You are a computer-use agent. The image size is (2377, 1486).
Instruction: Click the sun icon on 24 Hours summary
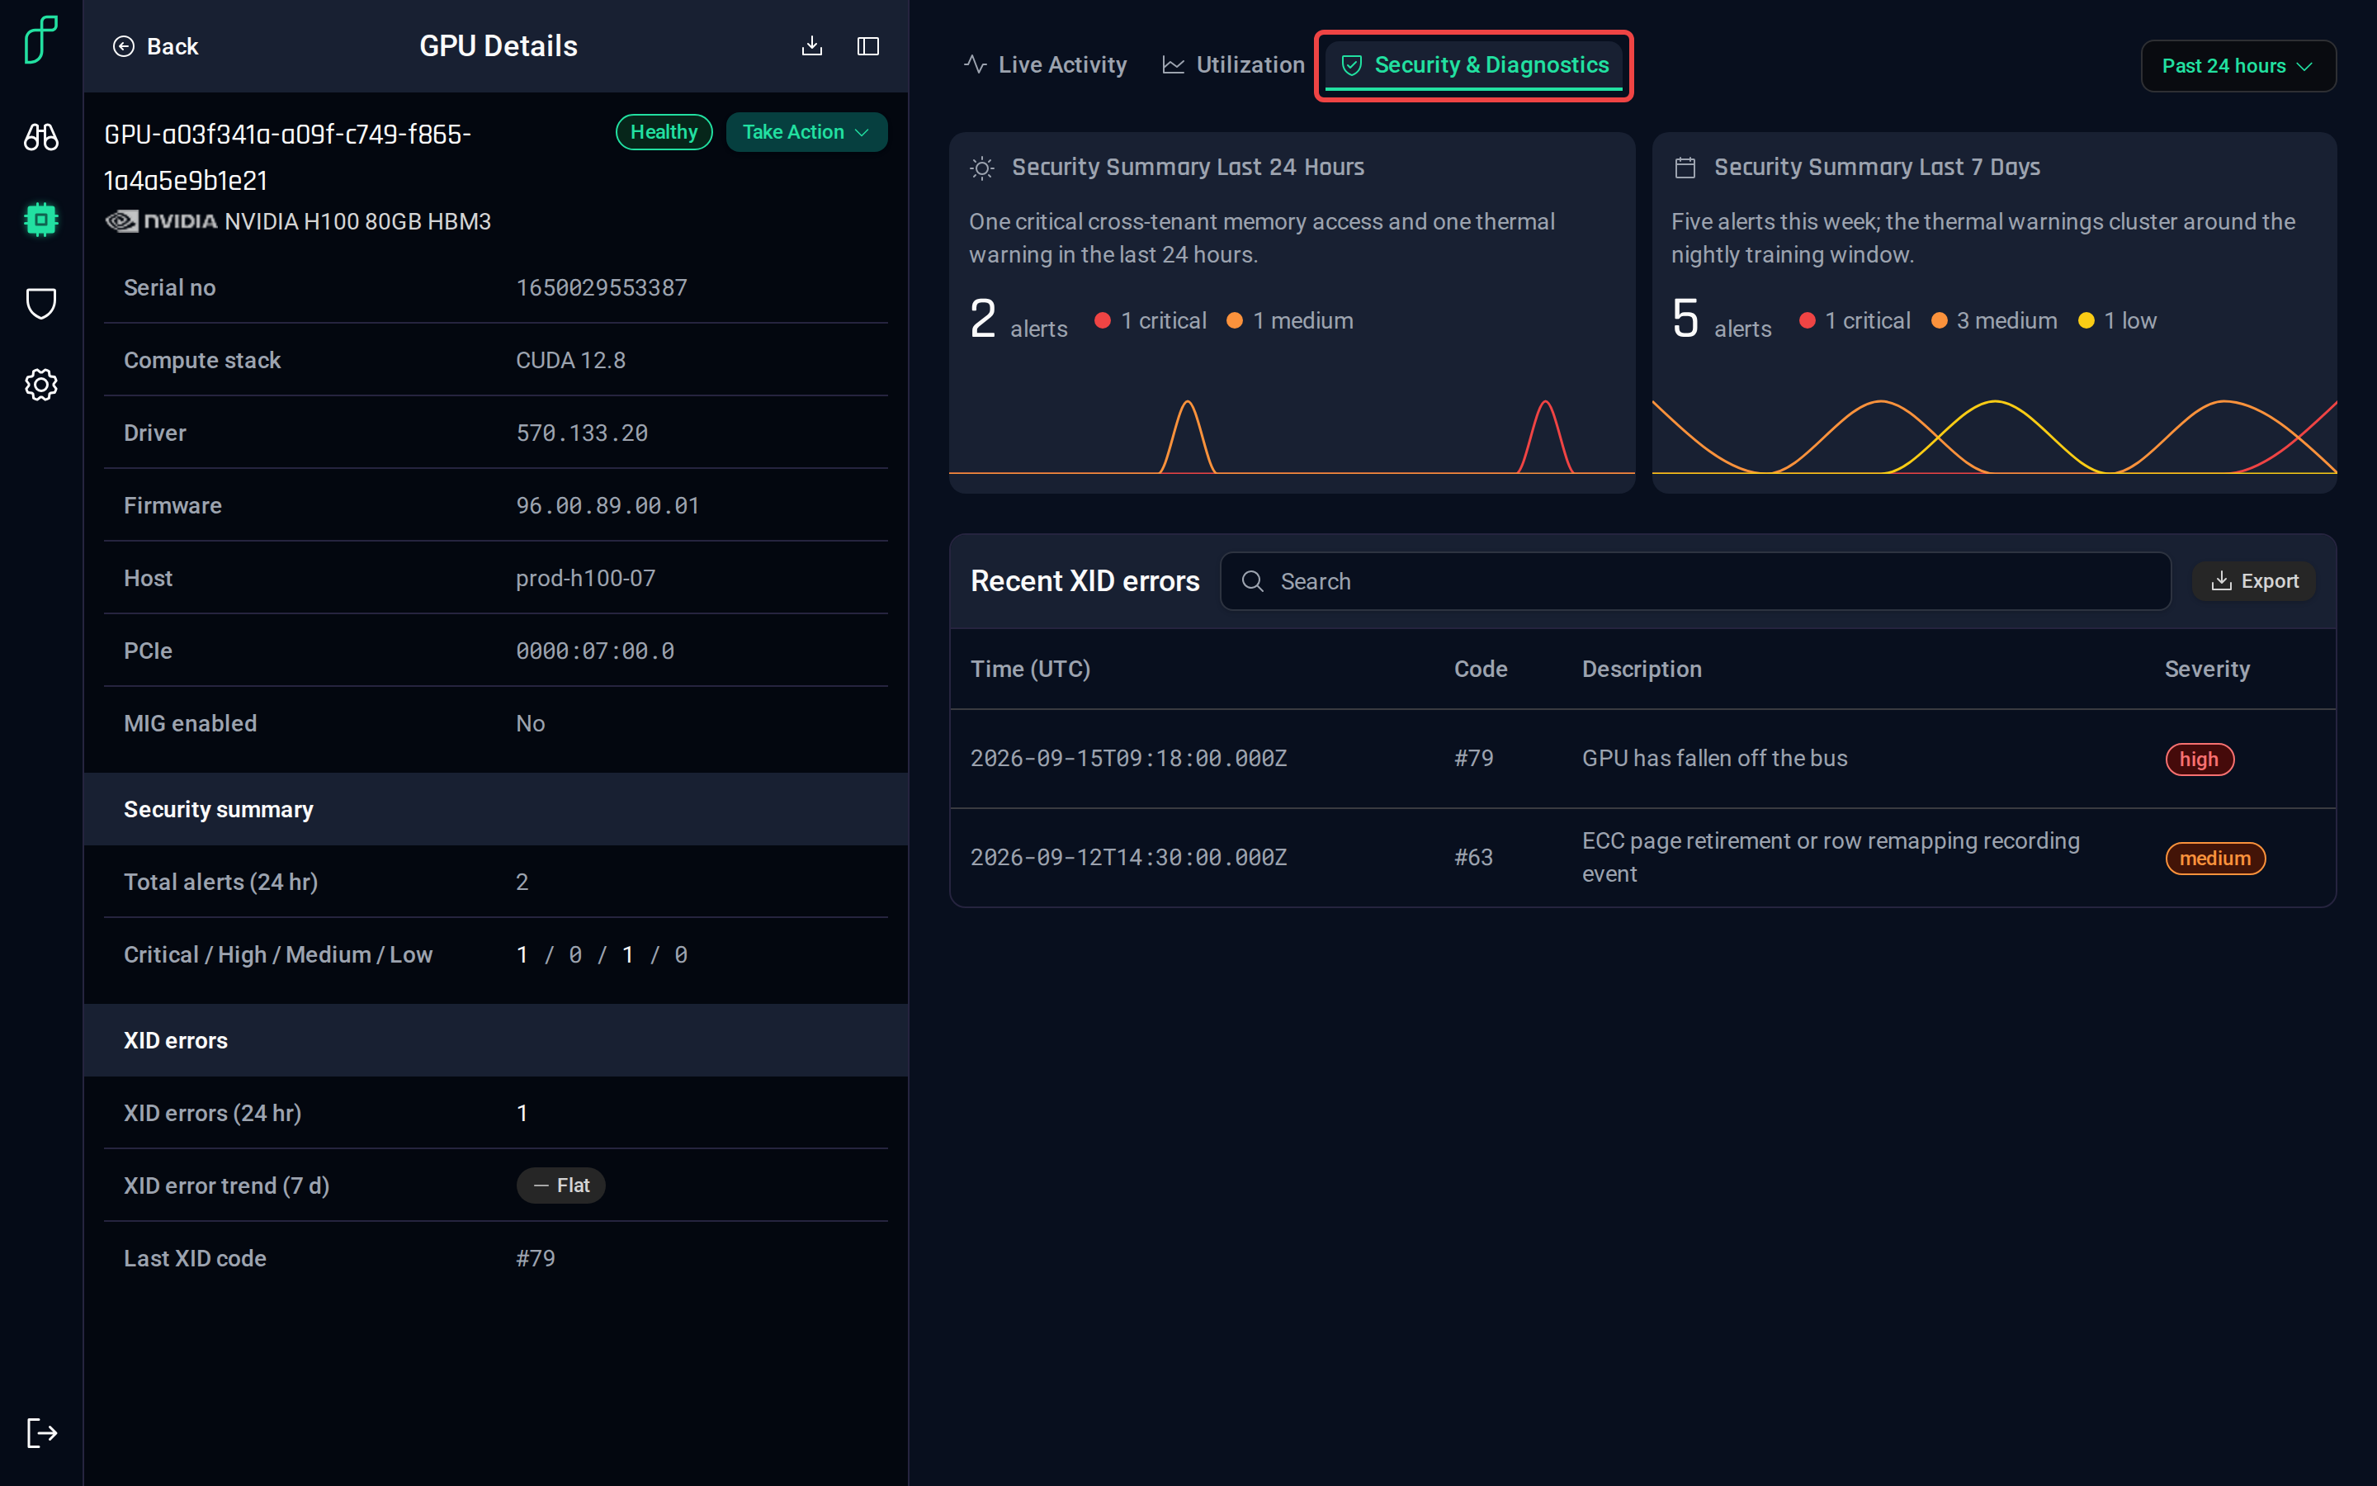(x=981, y=168)
